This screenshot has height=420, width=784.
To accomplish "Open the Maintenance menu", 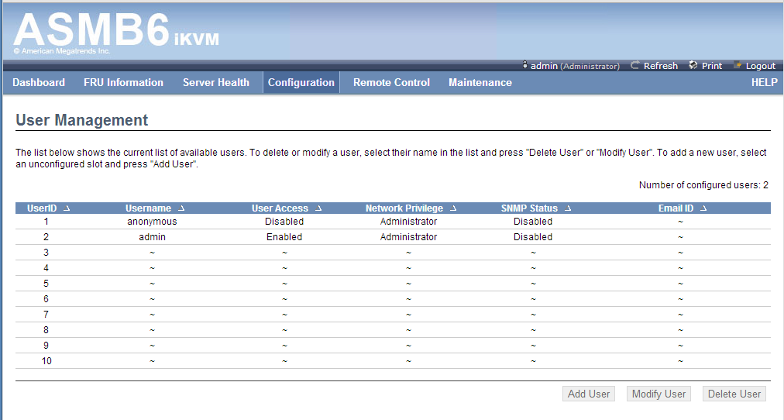I will (480, 82).
